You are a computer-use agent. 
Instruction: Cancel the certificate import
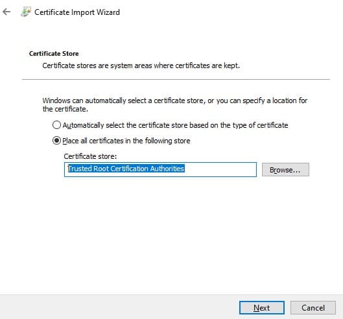(x=313, y=307)
